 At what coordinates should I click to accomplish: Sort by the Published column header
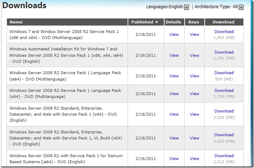[146, 22]
